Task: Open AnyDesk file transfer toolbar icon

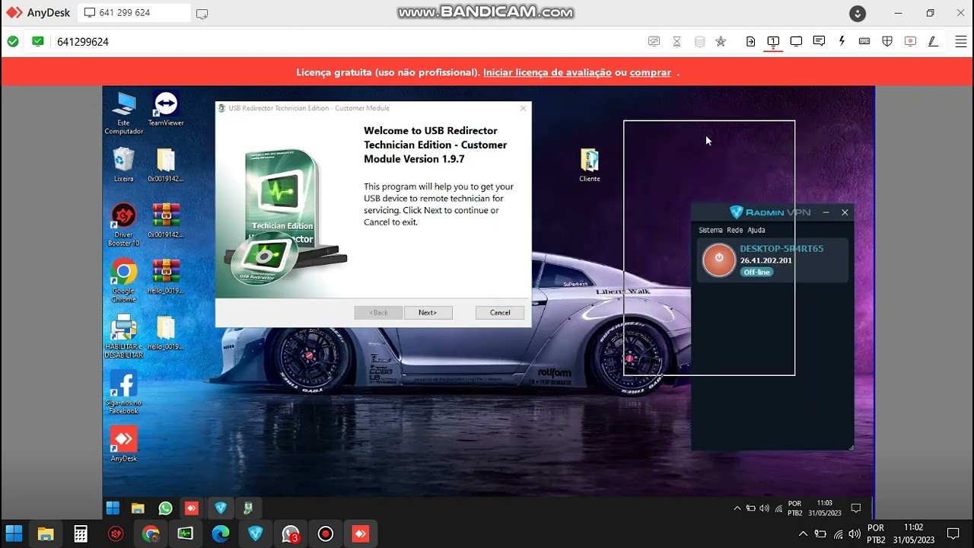Action: pyautogui.click(x=750, y=42)
